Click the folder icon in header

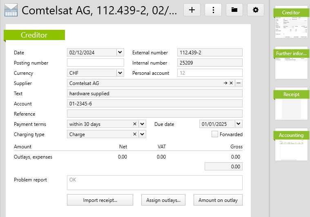point(234,10)
